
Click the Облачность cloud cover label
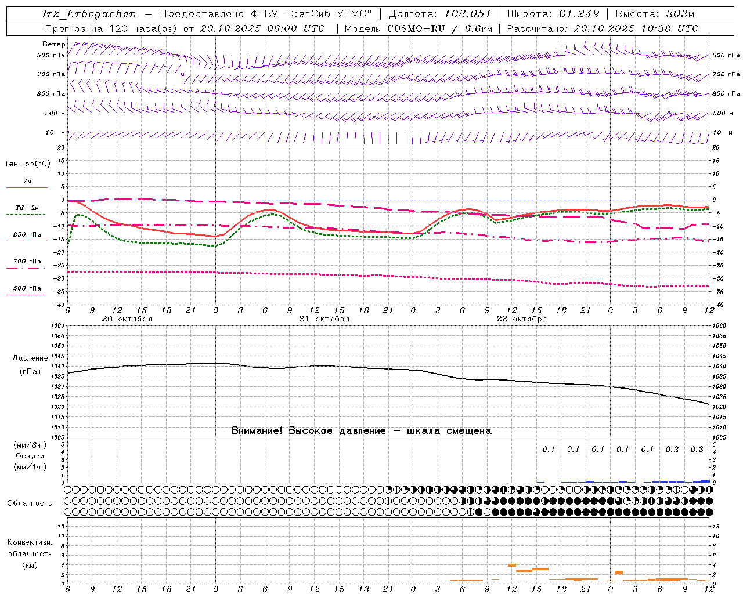[30, 504]
